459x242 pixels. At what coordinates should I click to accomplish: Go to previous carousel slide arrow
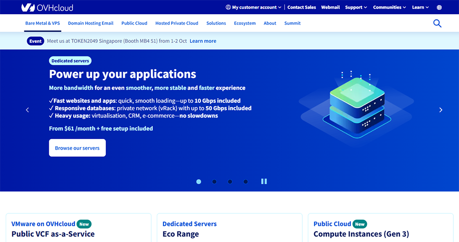27,110
